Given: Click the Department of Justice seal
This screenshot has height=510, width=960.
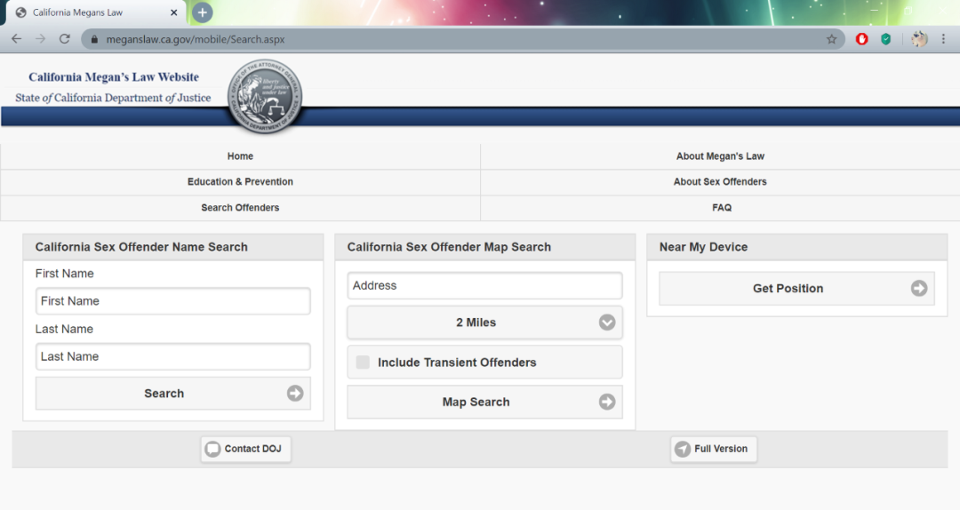Looking at the screenshot, I should click(265, 97).
